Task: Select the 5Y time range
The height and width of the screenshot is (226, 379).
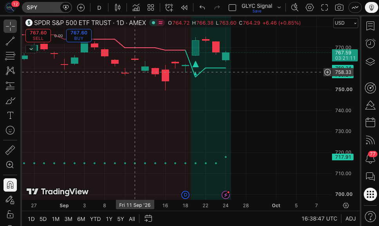Action: pos(121,219)
